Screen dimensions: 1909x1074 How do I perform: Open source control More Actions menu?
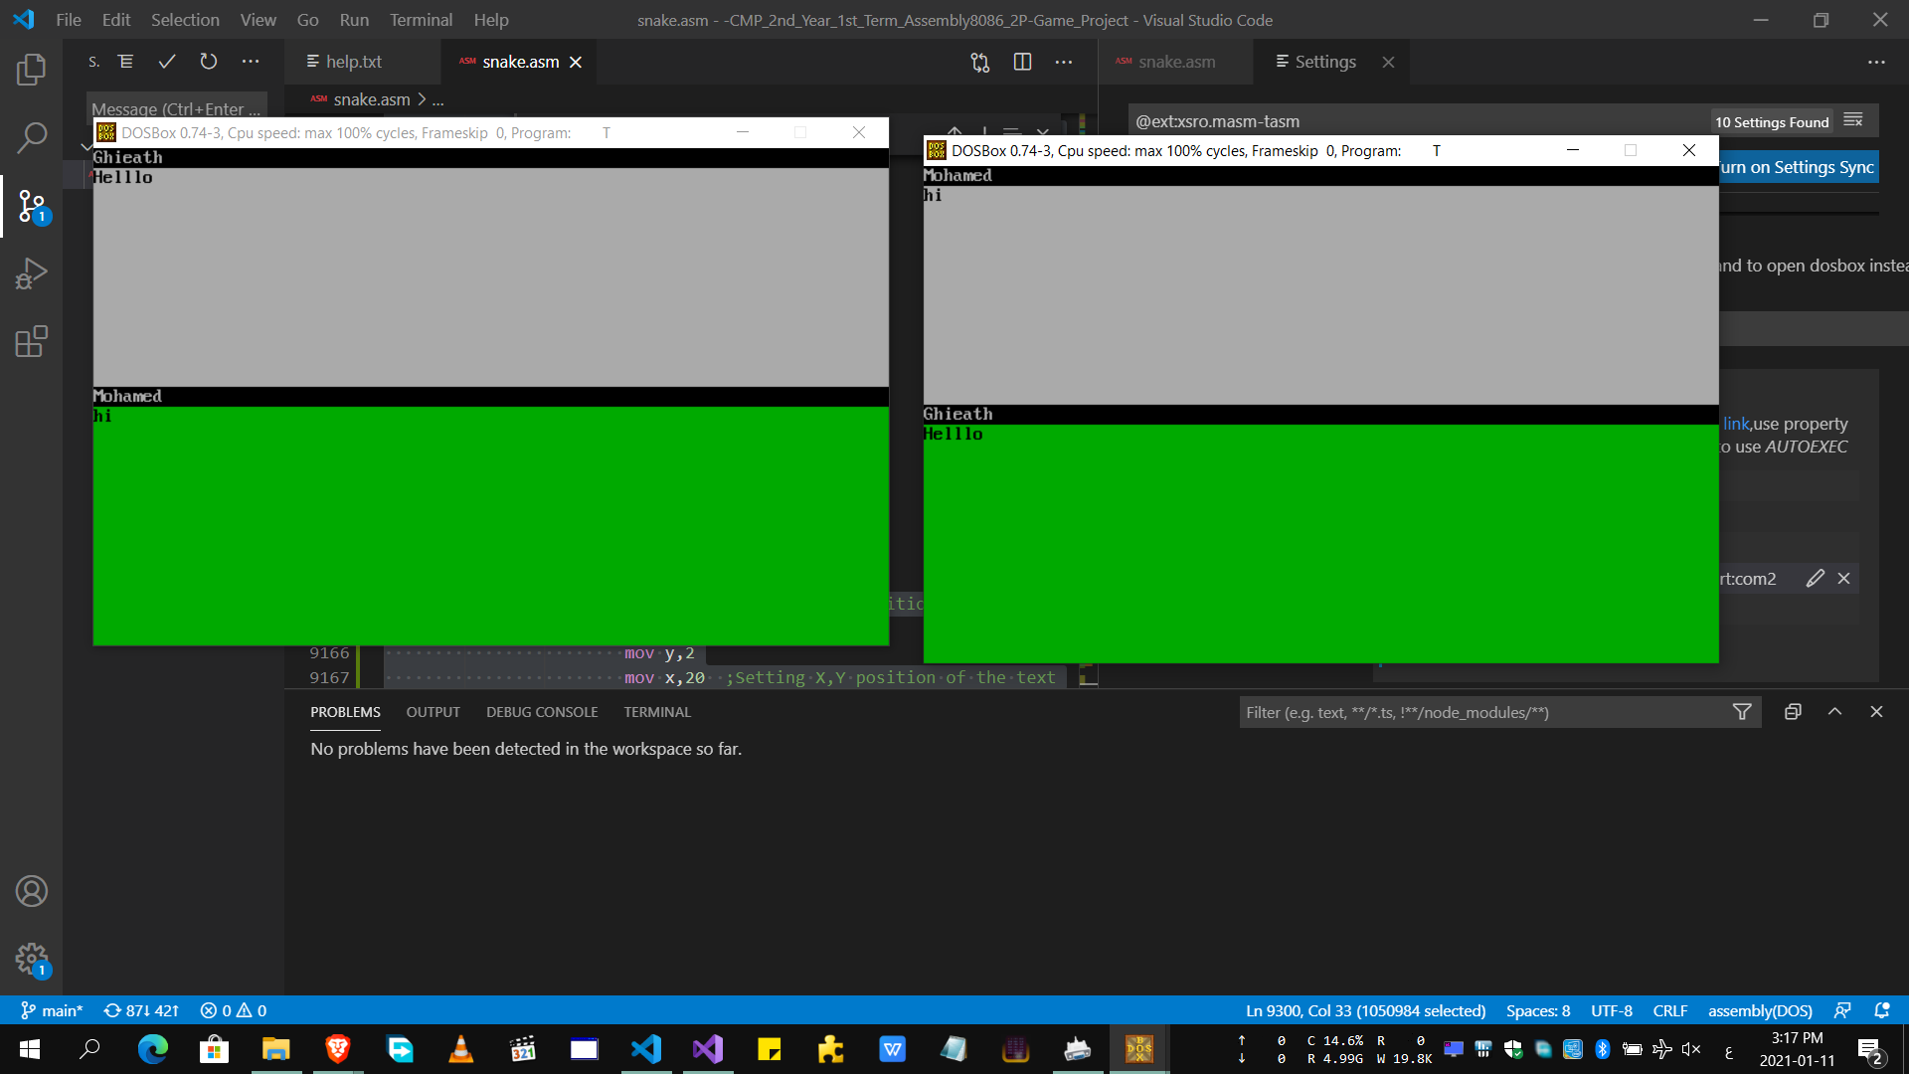click(250, 62)
